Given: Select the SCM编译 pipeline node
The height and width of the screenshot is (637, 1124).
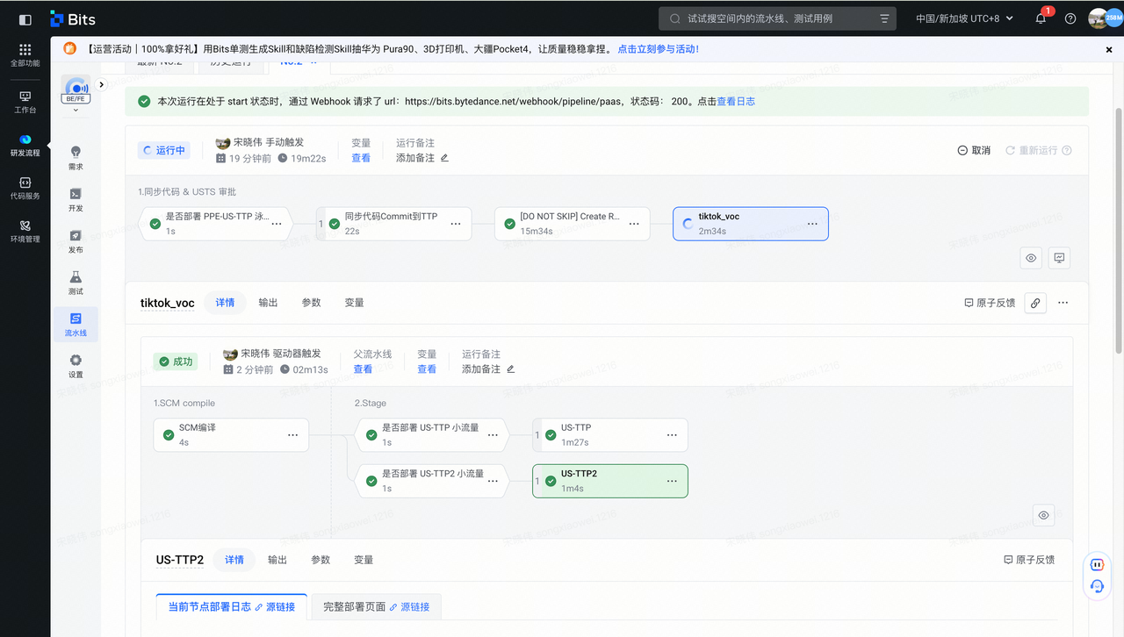Looking at the screenshot, I should 231,435.
